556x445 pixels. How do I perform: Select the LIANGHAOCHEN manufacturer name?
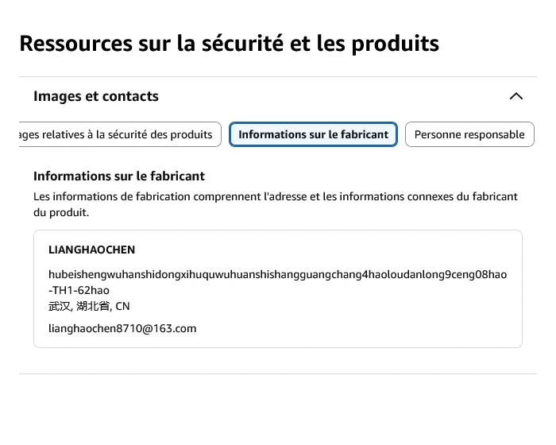[x=92, y=250]
